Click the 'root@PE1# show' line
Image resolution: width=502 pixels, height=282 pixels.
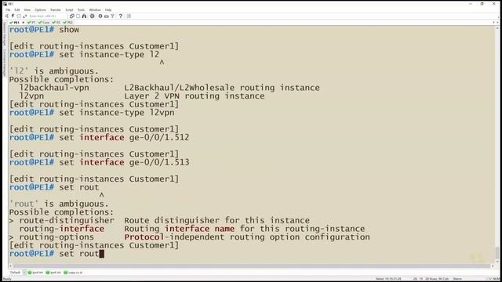point(44,30)
